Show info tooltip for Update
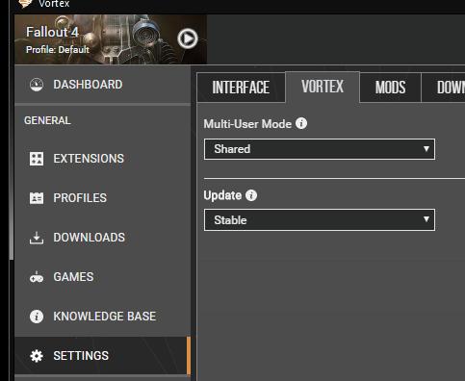The height and width of the screenshot is (381, 465). pos(251,195)
